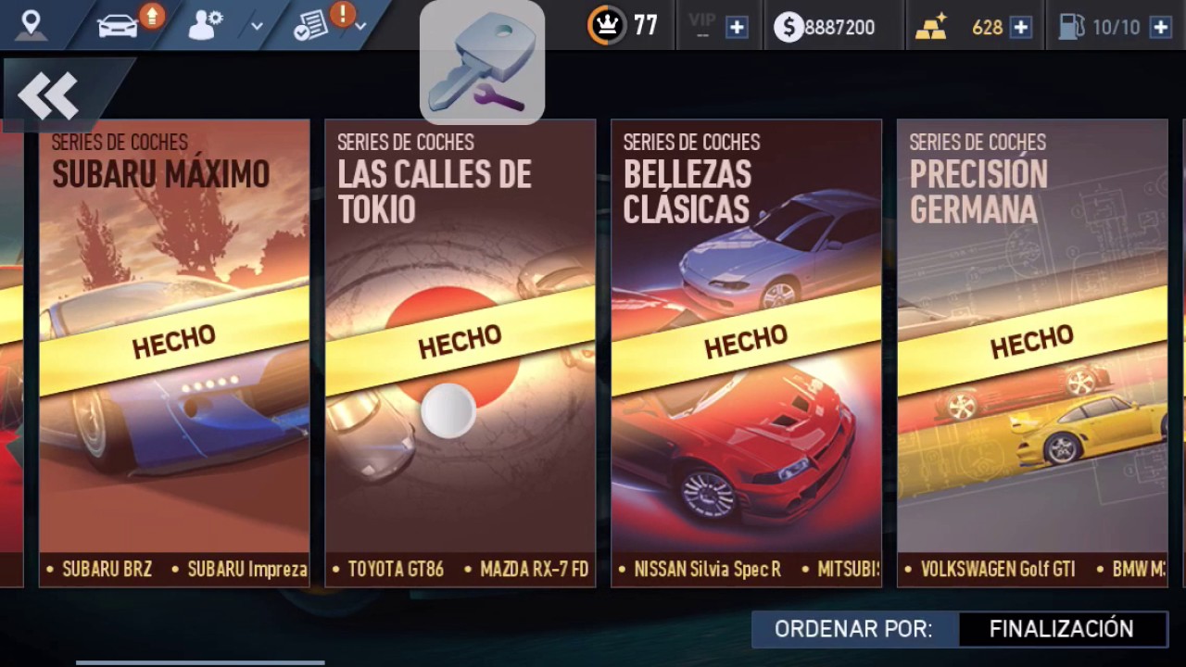The width and height of the screenshot is (1186, 667).
Task: Click the horizontal scrollbar at the bottom
Action: pyautogui.click(x=200, y=662)
